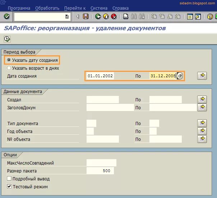Click the ЗаголовДокум from field

click(x=110, y=107)
